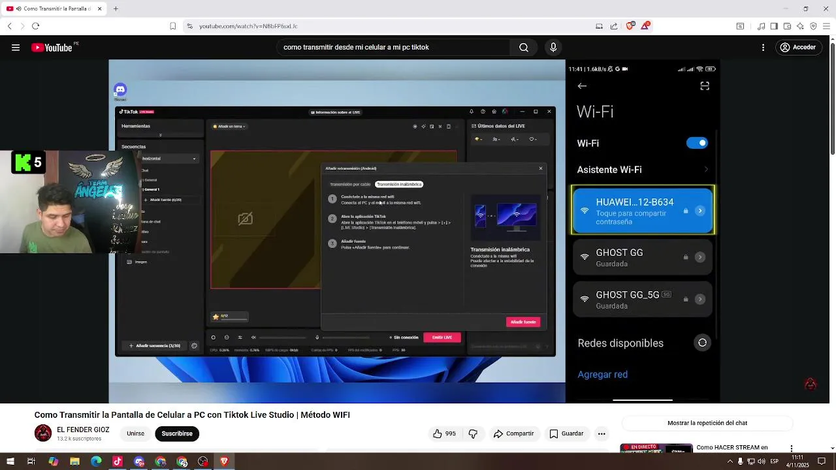
Task: Click Mostrar la repetición del chat
Action: [707, 423]
